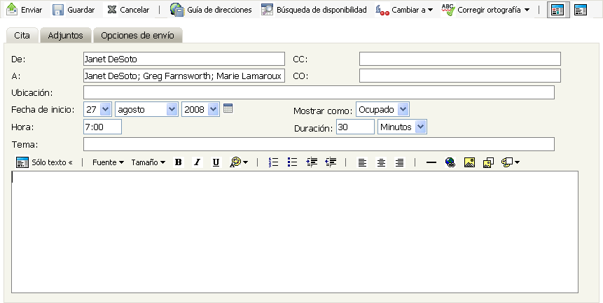The width and height of the screenshot is (603, 303).
Task: Click inside the message body area
Action: tap(295, 232)
